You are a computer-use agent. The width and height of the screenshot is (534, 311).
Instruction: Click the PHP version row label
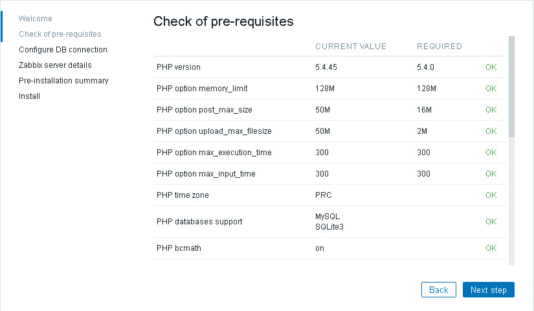tap(179, 67)
